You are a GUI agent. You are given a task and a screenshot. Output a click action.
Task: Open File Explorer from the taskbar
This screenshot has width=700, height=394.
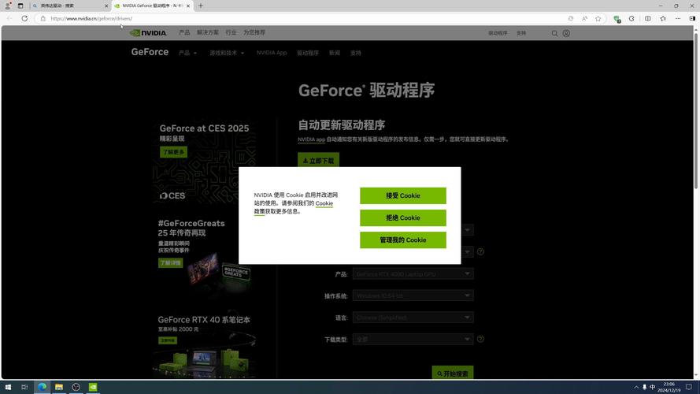58,387
